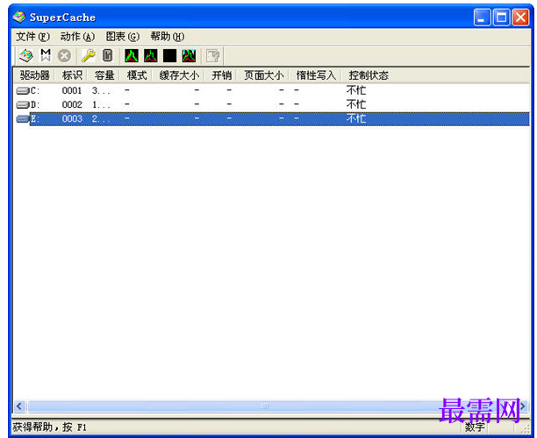The height and width of the screenshot is (438, 537).
Task: Click capacity value 3... for drive C
Action: click(101, 91)
